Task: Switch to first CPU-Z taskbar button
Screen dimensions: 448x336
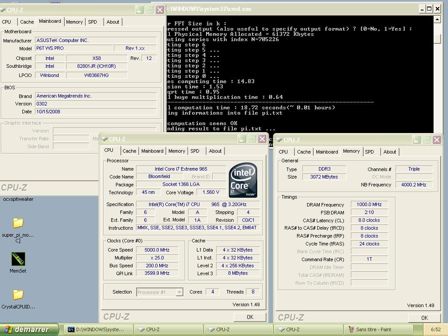Action: coord(168,329)
